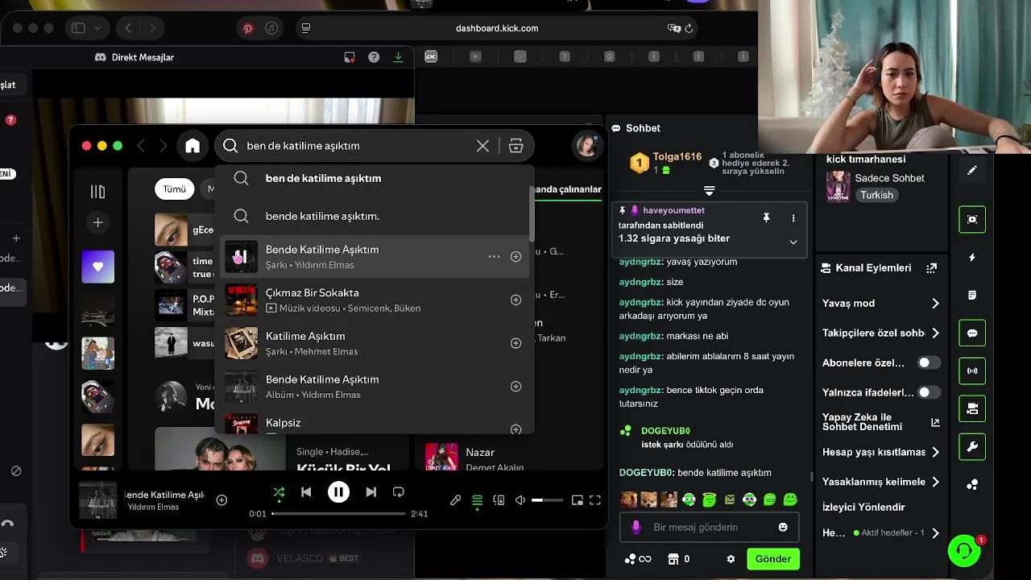Screen dimensions: 1031x580
Task: Toggle the lyrics microphone icon
Action: tap(456, 500)
